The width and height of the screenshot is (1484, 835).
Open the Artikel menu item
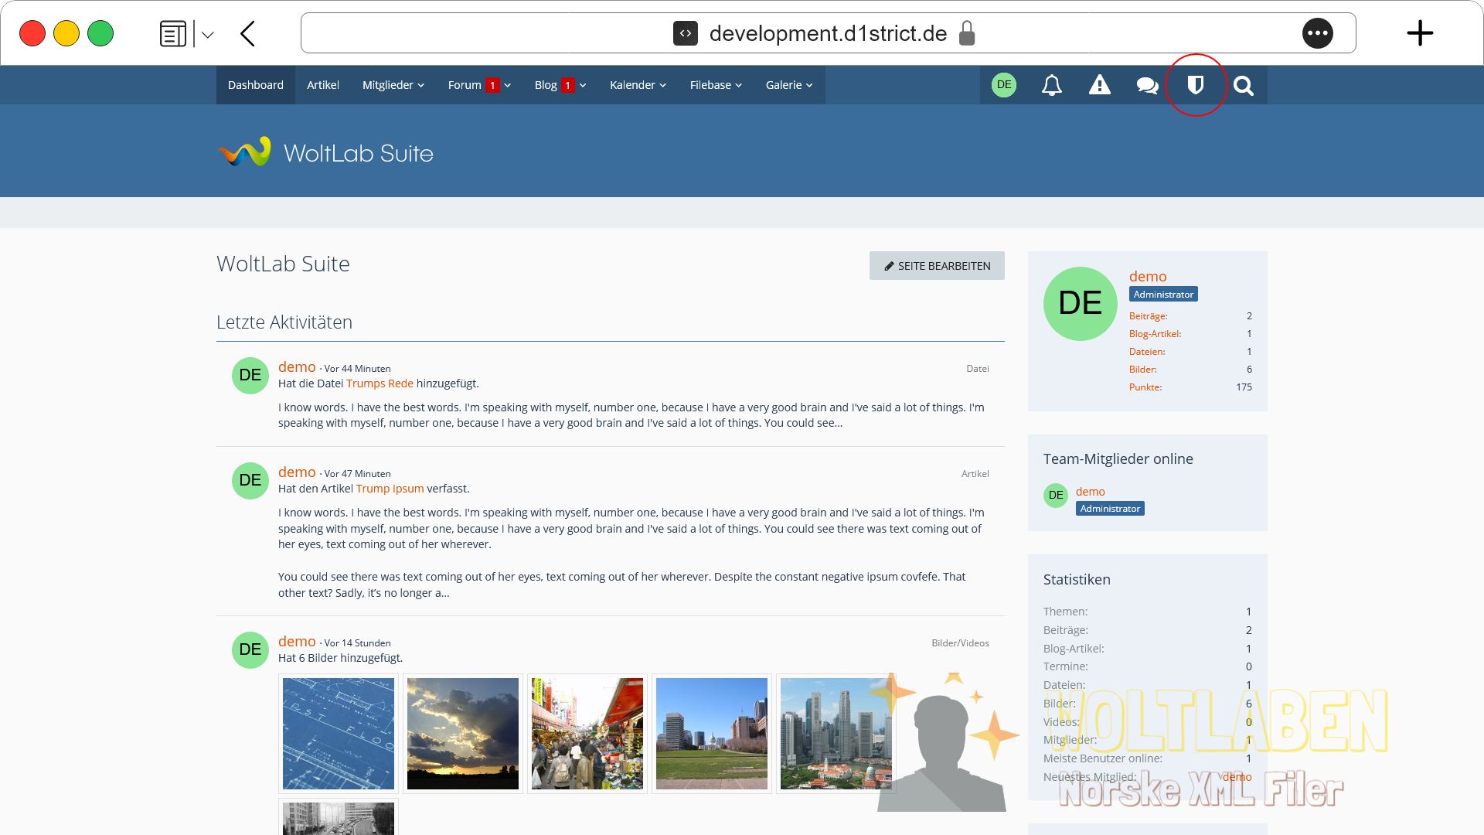tap(322, 85)
